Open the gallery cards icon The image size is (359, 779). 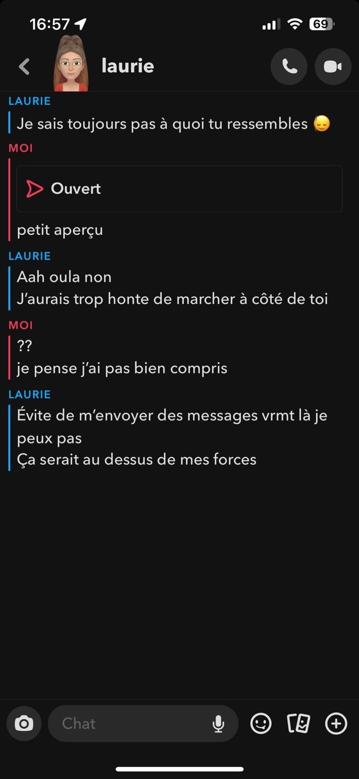point(298,723)
